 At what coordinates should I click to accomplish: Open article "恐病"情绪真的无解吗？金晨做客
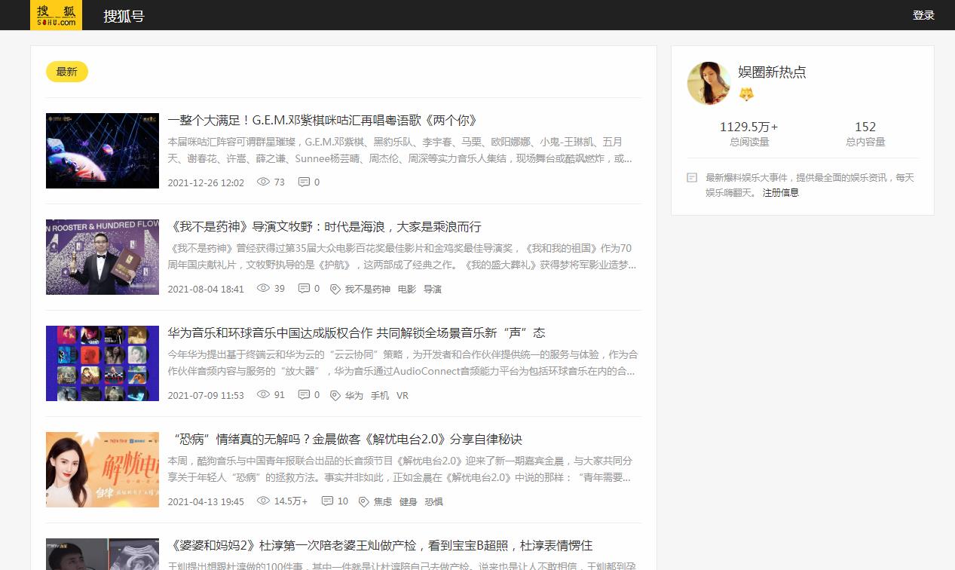pyautogui.click(x=346, y=440)
